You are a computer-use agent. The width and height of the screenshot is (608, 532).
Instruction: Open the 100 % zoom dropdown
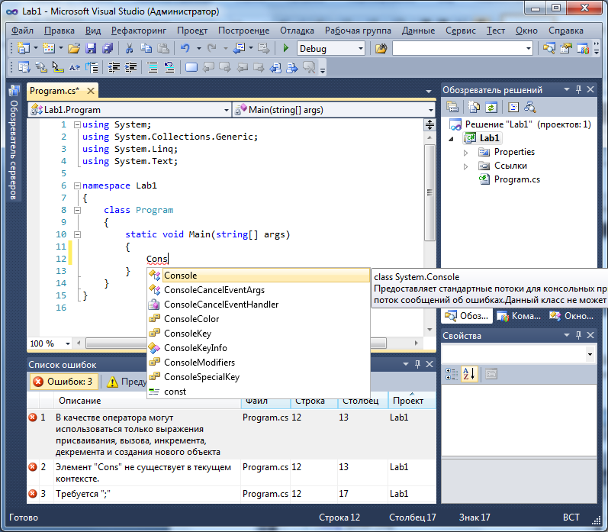coord(67,343)
